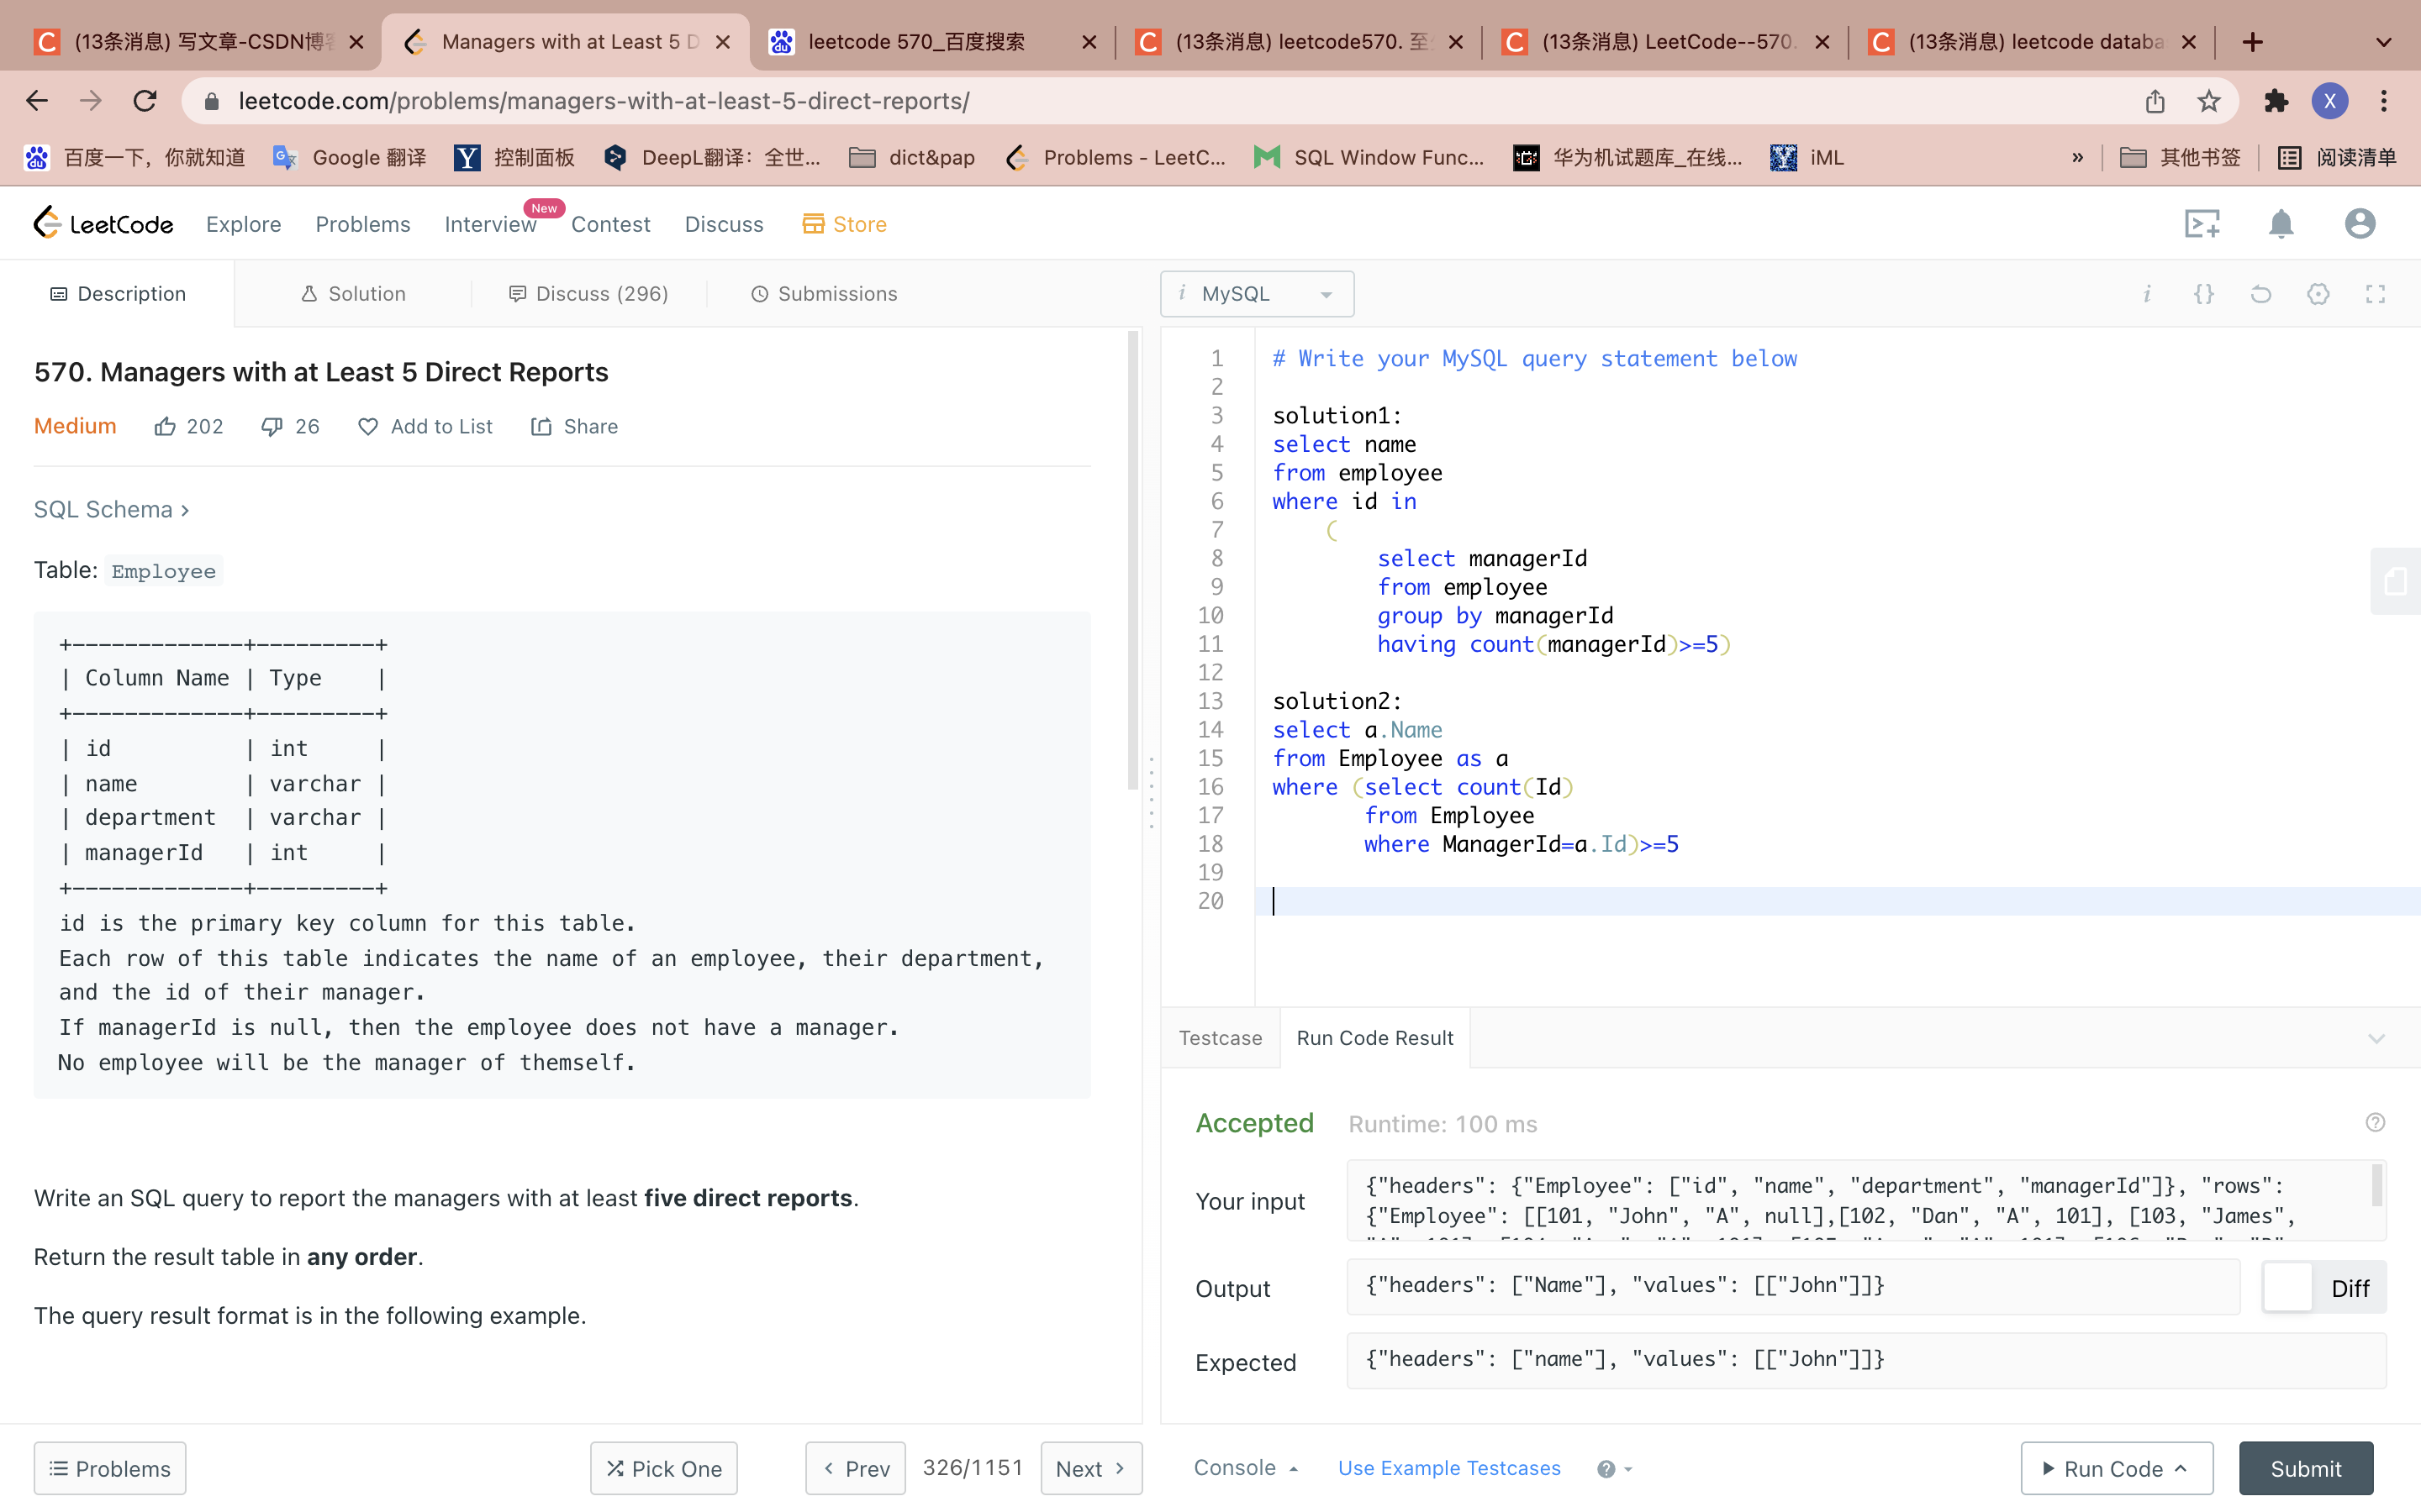This screenshot has width=2421, height=1512.
Task: Click the thumbs-down dislike icon
Action: (x=272, y=427)
